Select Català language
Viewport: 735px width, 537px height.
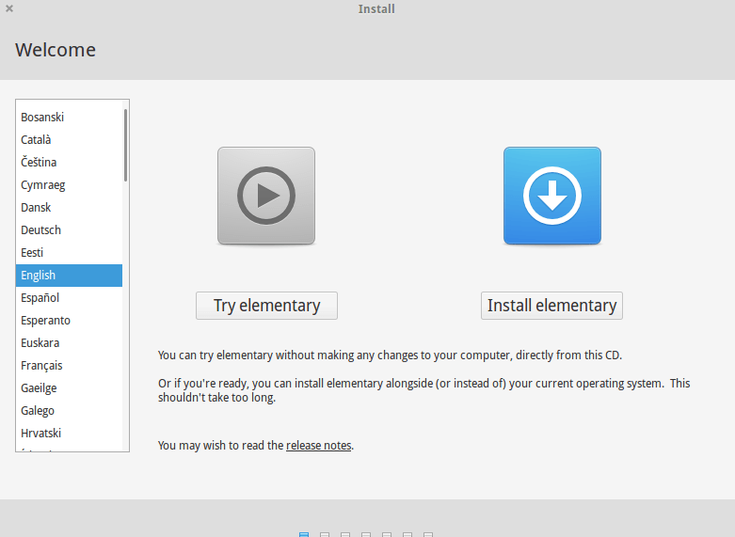(36, 140)
